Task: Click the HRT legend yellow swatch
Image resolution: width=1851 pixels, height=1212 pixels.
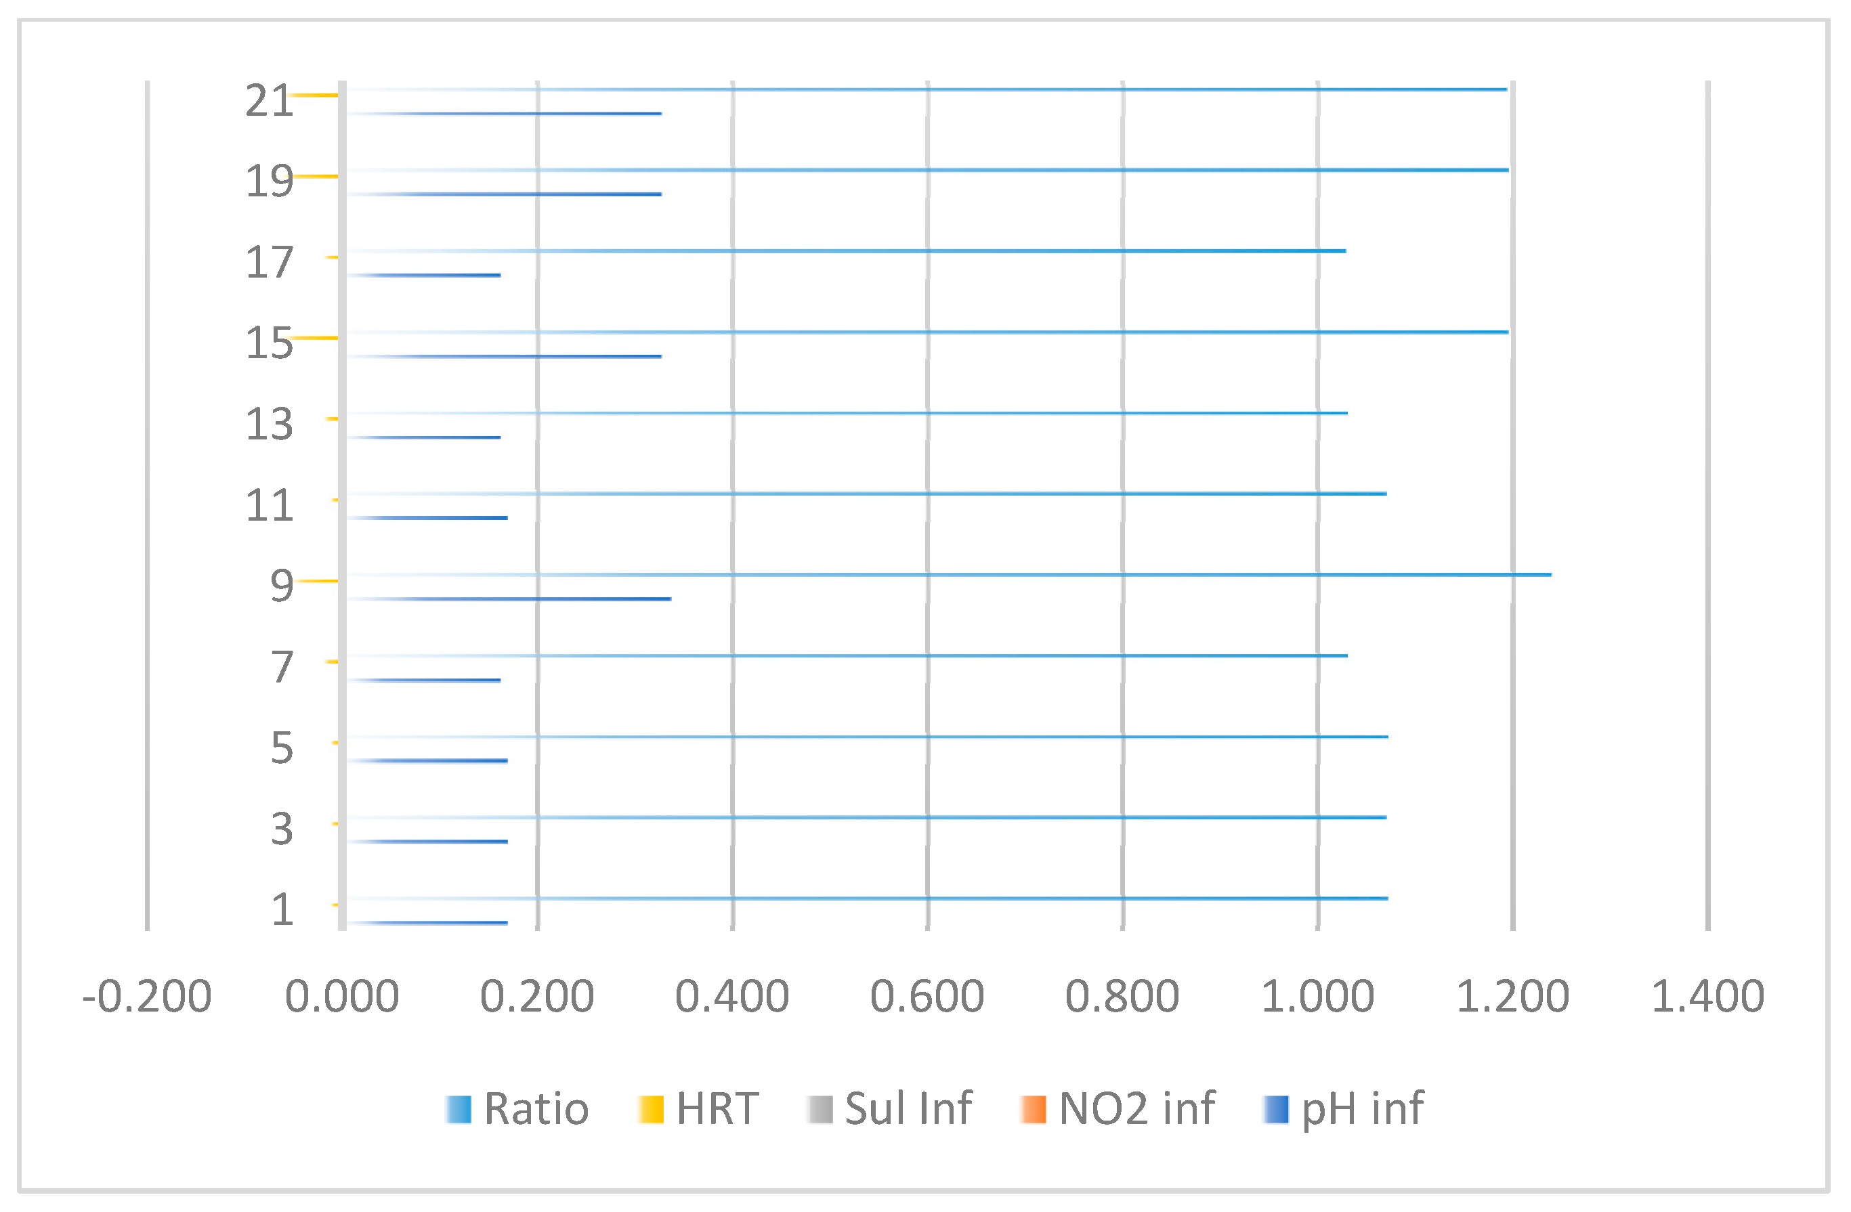Action: coord(650,1109)
